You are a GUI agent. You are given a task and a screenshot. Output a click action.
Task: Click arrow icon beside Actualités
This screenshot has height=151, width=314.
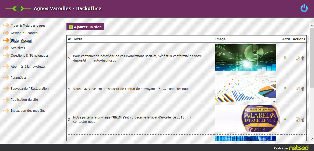6,48
